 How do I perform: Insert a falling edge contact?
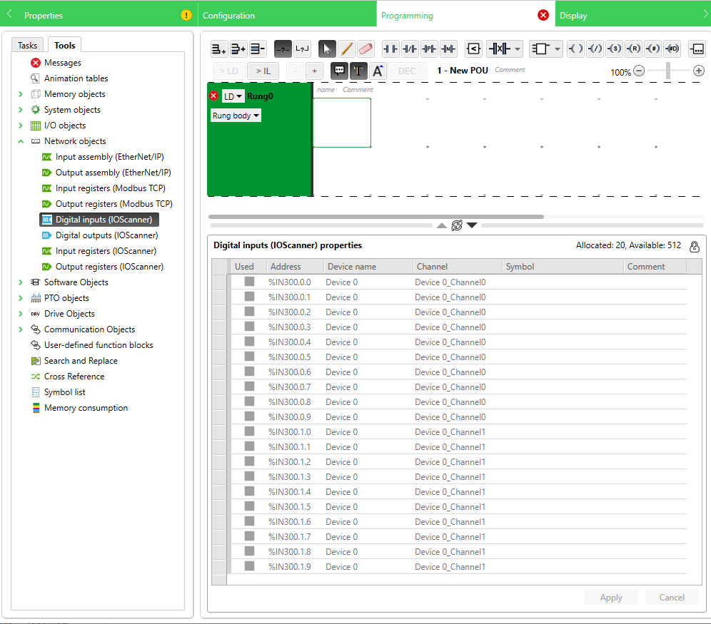[x=448, y=48]
